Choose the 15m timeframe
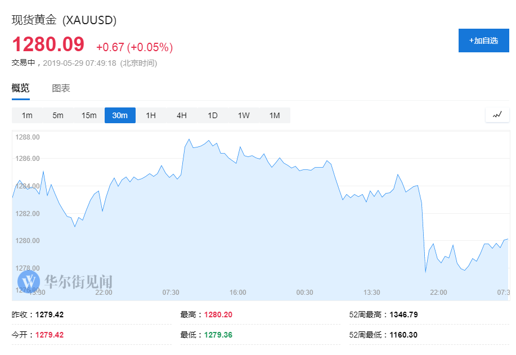516x355 pixels. (89, 115)
